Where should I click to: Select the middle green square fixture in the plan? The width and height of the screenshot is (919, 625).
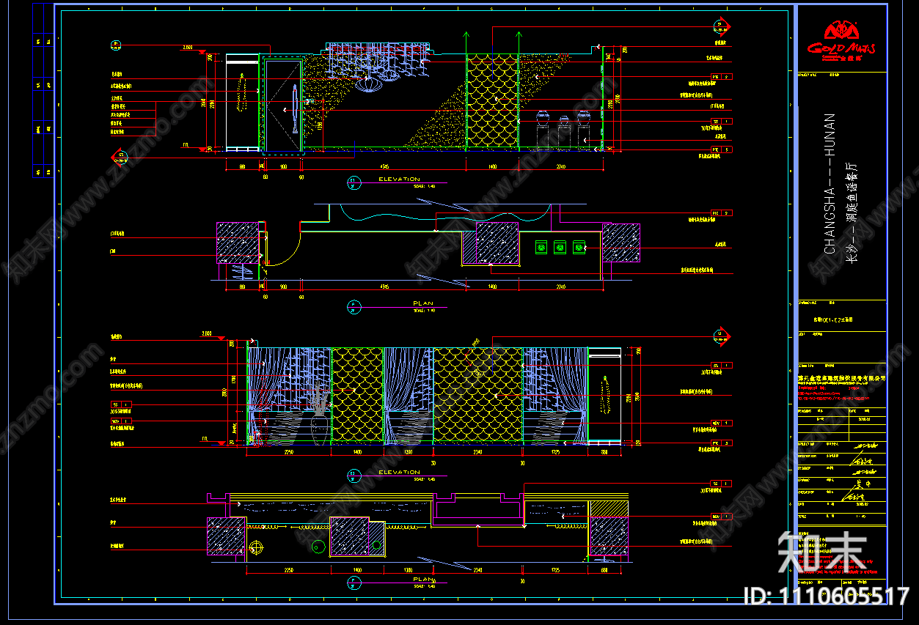coord(560,248)
